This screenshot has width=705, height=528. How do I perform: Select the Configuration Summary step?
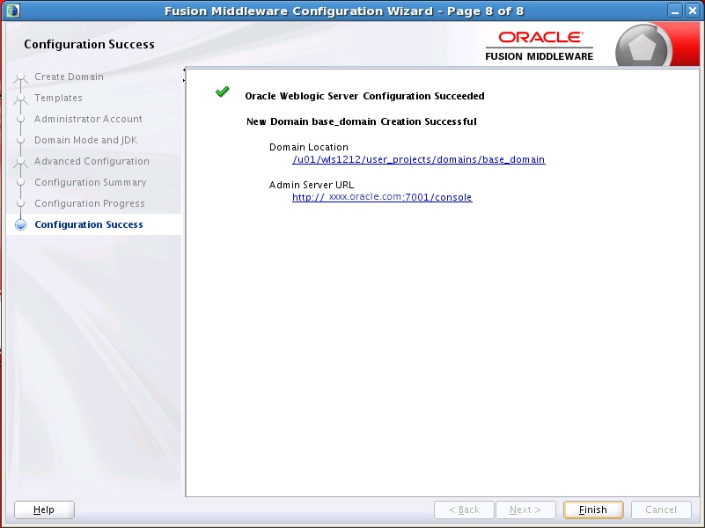point(91,182)
